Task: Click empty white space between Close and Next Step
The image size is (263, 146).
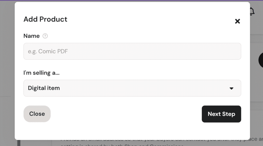Action: click(x=126, y=114)
